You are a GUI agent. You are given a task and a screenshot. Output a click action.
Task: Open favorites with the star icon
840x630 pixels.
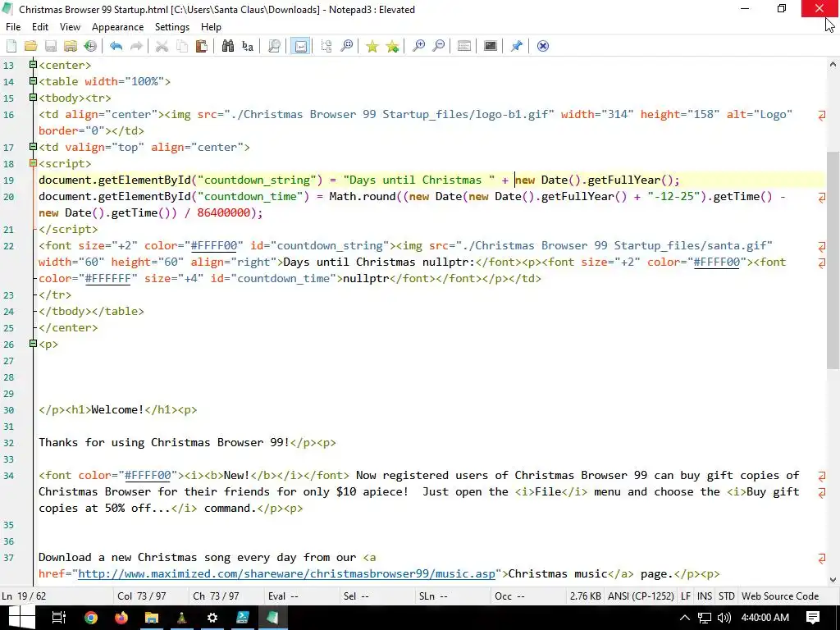[x=372, y=46]
